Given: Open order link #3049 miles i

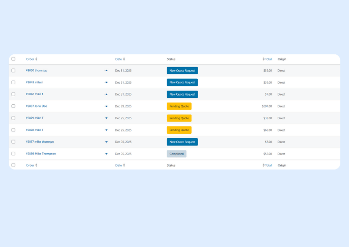Looking at the screenshot, I should coord(35,82).
